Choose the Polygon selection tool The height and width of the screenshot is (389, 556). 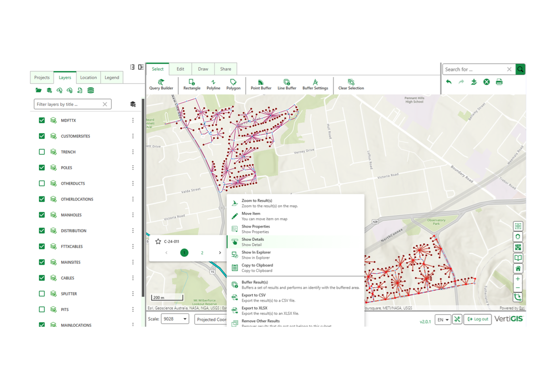pos(233,84)
